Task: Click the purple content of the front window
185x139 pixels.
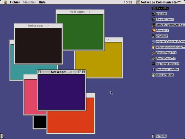Action: [61, 92]
